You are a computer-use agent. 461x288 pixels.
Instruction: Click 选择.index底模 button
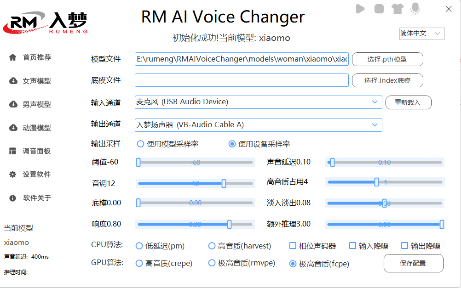click(x=387, y=80)
